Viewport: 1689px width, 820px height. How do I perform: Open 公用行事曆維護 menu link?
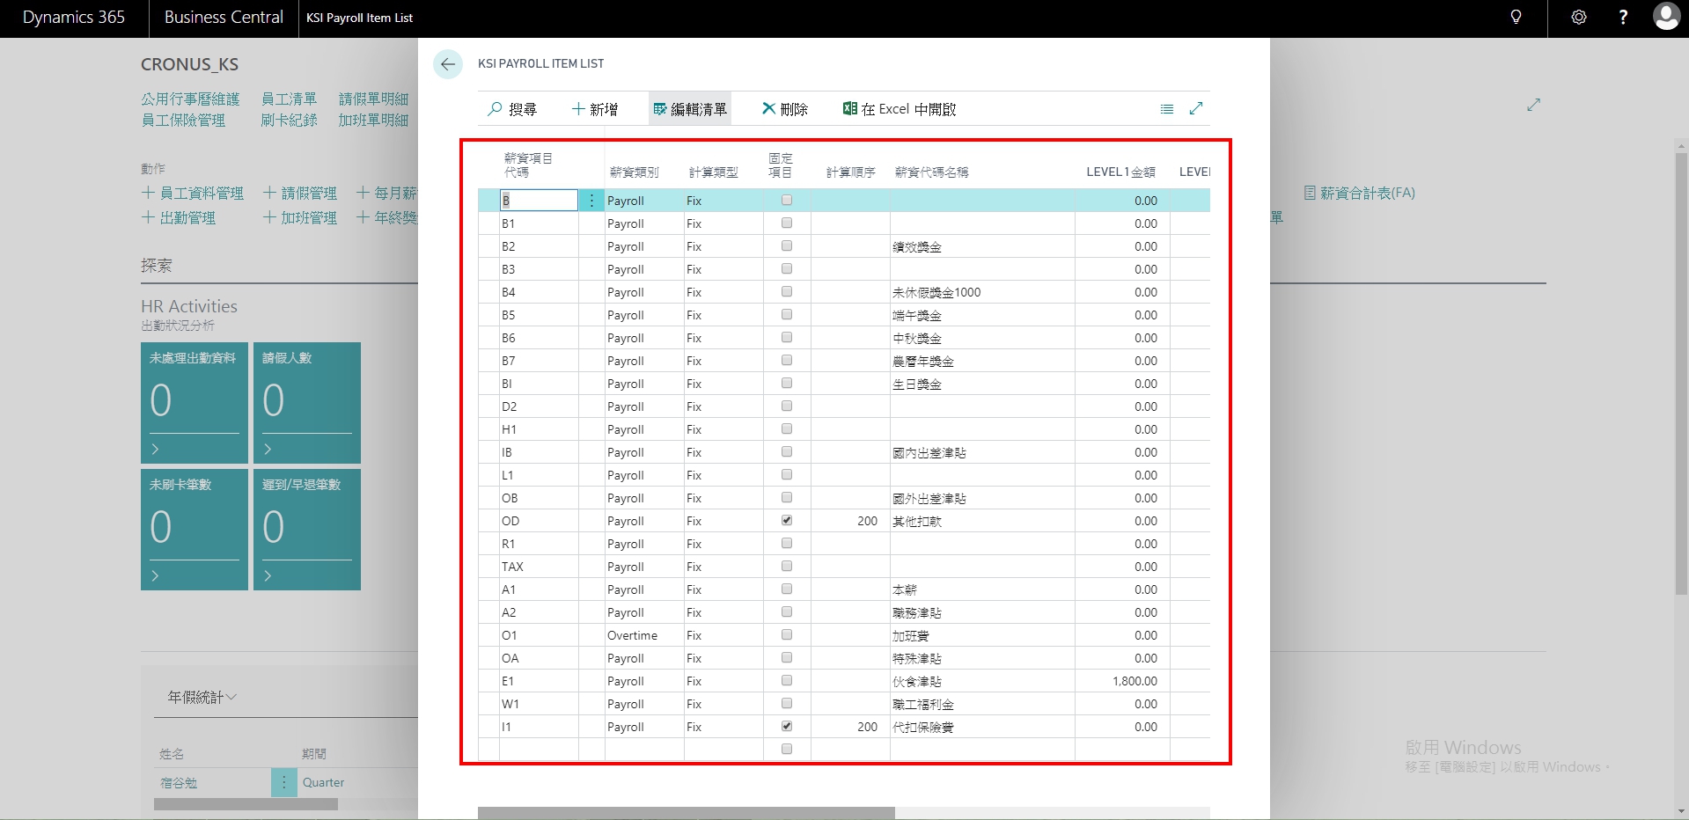pos(190,99)
